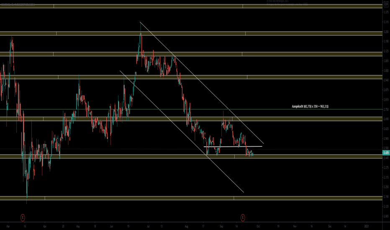Click the Sep label on time axis
The image size is (390, 230).
(221, 227)
